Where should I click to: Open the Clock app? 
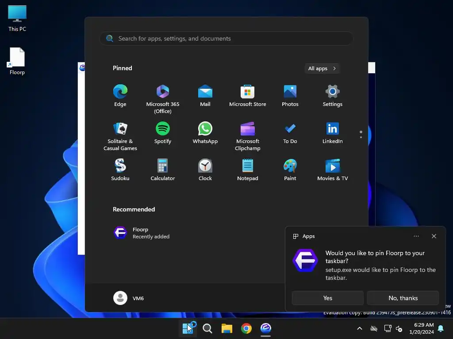tap(205, 170)
